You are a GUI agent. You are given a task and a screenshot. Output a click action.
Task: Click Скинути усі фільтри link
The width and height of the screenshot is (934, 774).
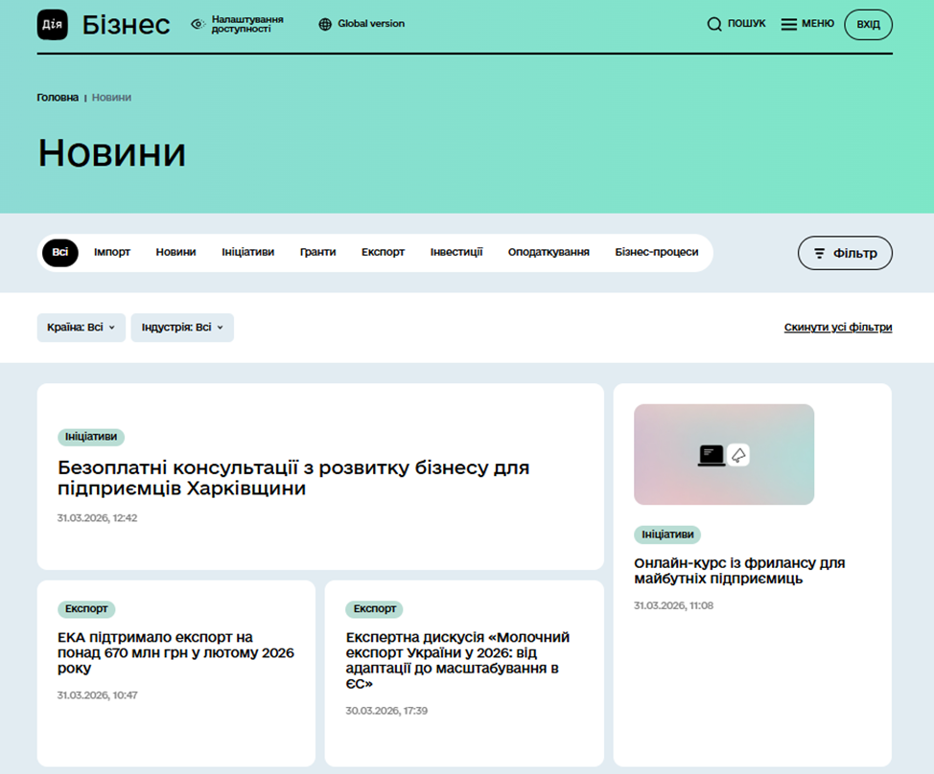[x=837, y=328]
